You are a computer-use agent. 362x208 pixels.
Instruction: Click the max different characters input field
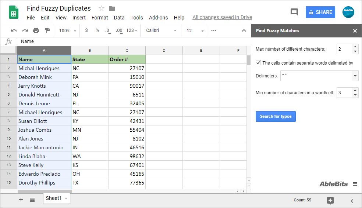(x=344, y=49)
